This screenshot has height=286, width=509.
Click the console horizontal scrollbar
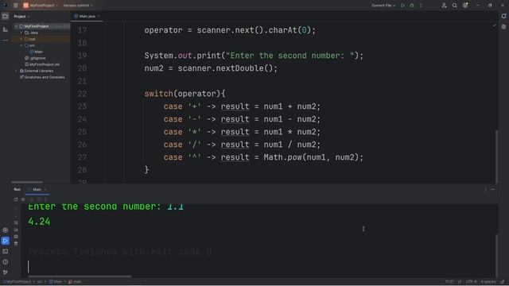pos(80,276)
